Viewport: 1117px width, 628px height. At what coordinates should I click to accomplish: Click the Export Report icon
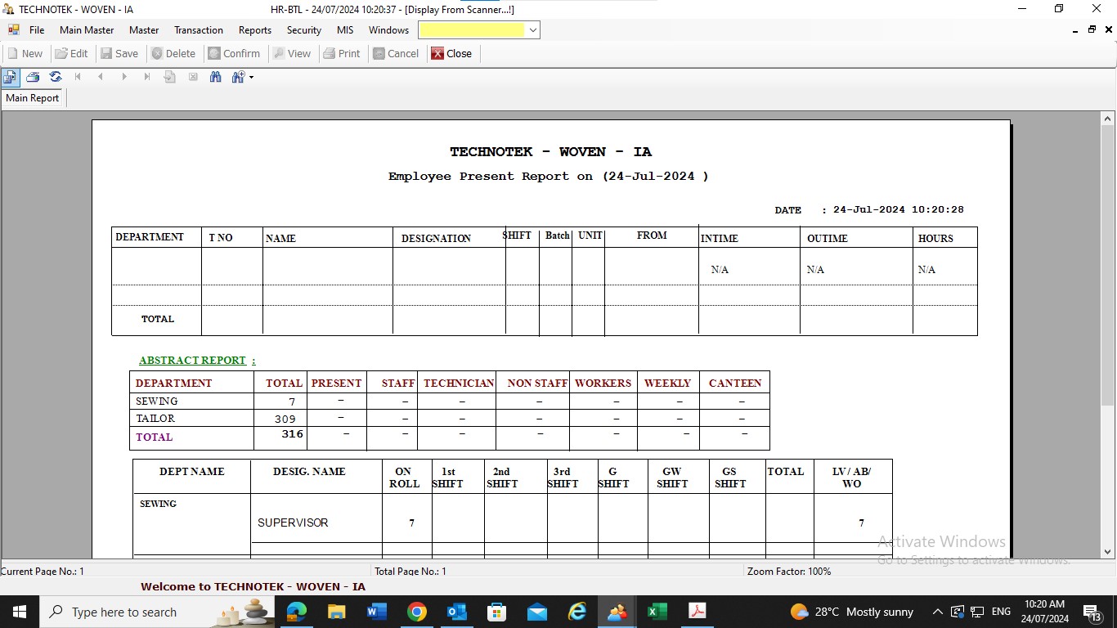coord(10,77)
